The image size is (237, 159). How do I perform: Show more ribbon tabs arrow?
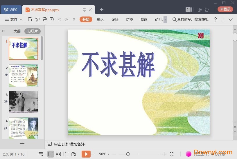(x=165, y=19)
